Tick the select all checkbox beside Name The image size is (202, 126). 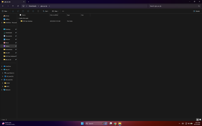(20, 15)
